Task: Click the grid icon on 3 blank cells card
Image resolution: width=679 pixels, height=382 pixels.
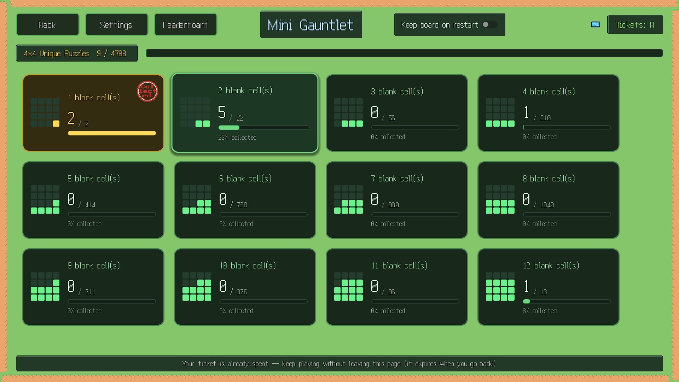Action: [x=348, y=112]
